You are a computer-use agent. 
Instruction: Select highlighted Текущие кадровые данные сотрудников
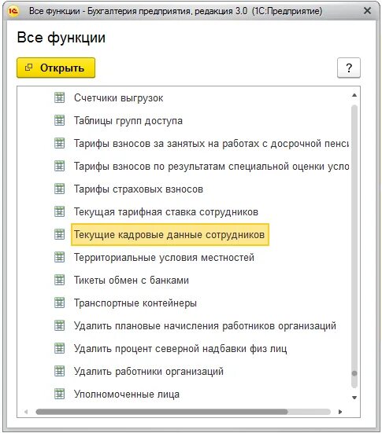pos(170,234)
